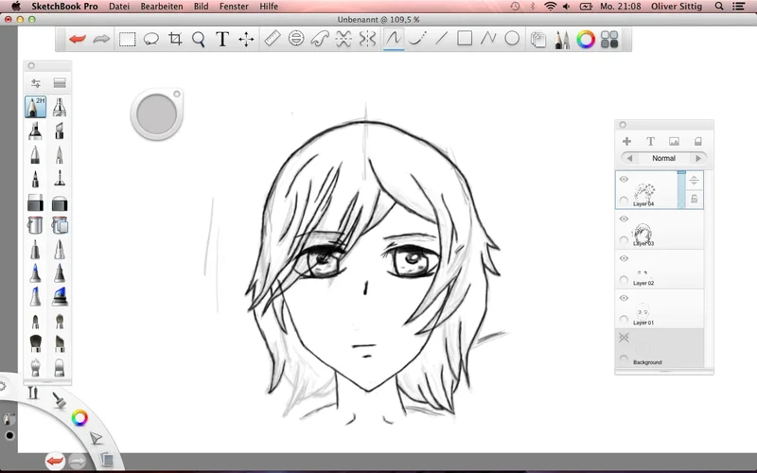
Task: Open the Layer editor window icon
Action: [x=537, y=40]
